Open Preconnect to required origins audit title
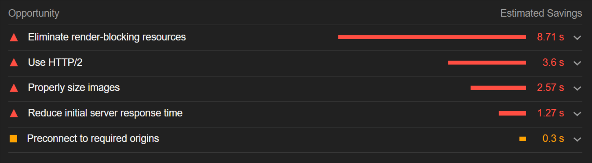The width and height of the screenshot is (592, 163). pyautogui.click(x=93, y=138)
